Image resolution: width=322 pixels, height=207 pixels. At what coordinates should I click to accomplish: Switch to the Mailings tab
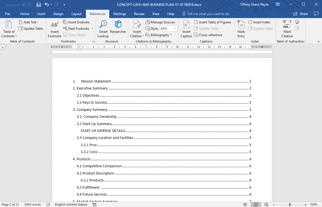(119, 14)
